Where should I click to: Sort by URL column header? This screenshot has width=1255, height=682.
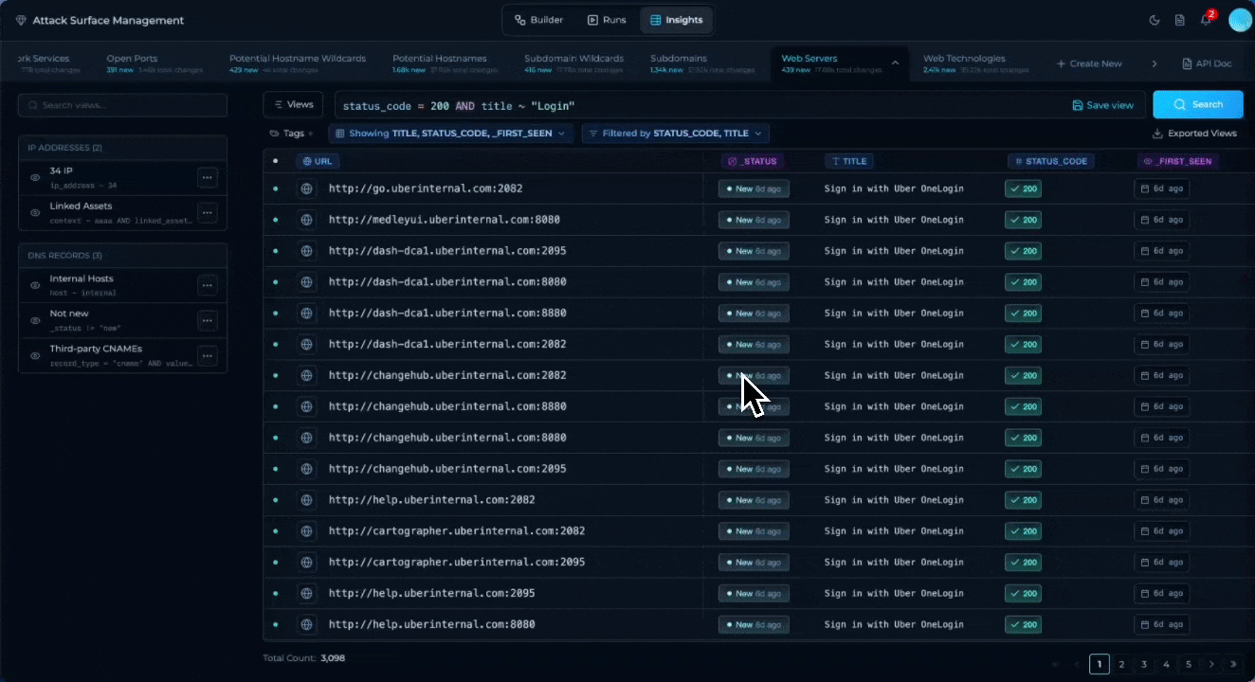[318, 161]
